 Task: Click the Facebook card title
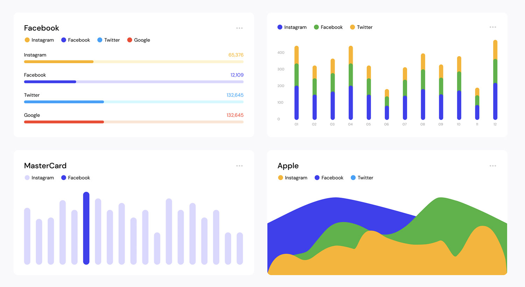click(41, 28)
